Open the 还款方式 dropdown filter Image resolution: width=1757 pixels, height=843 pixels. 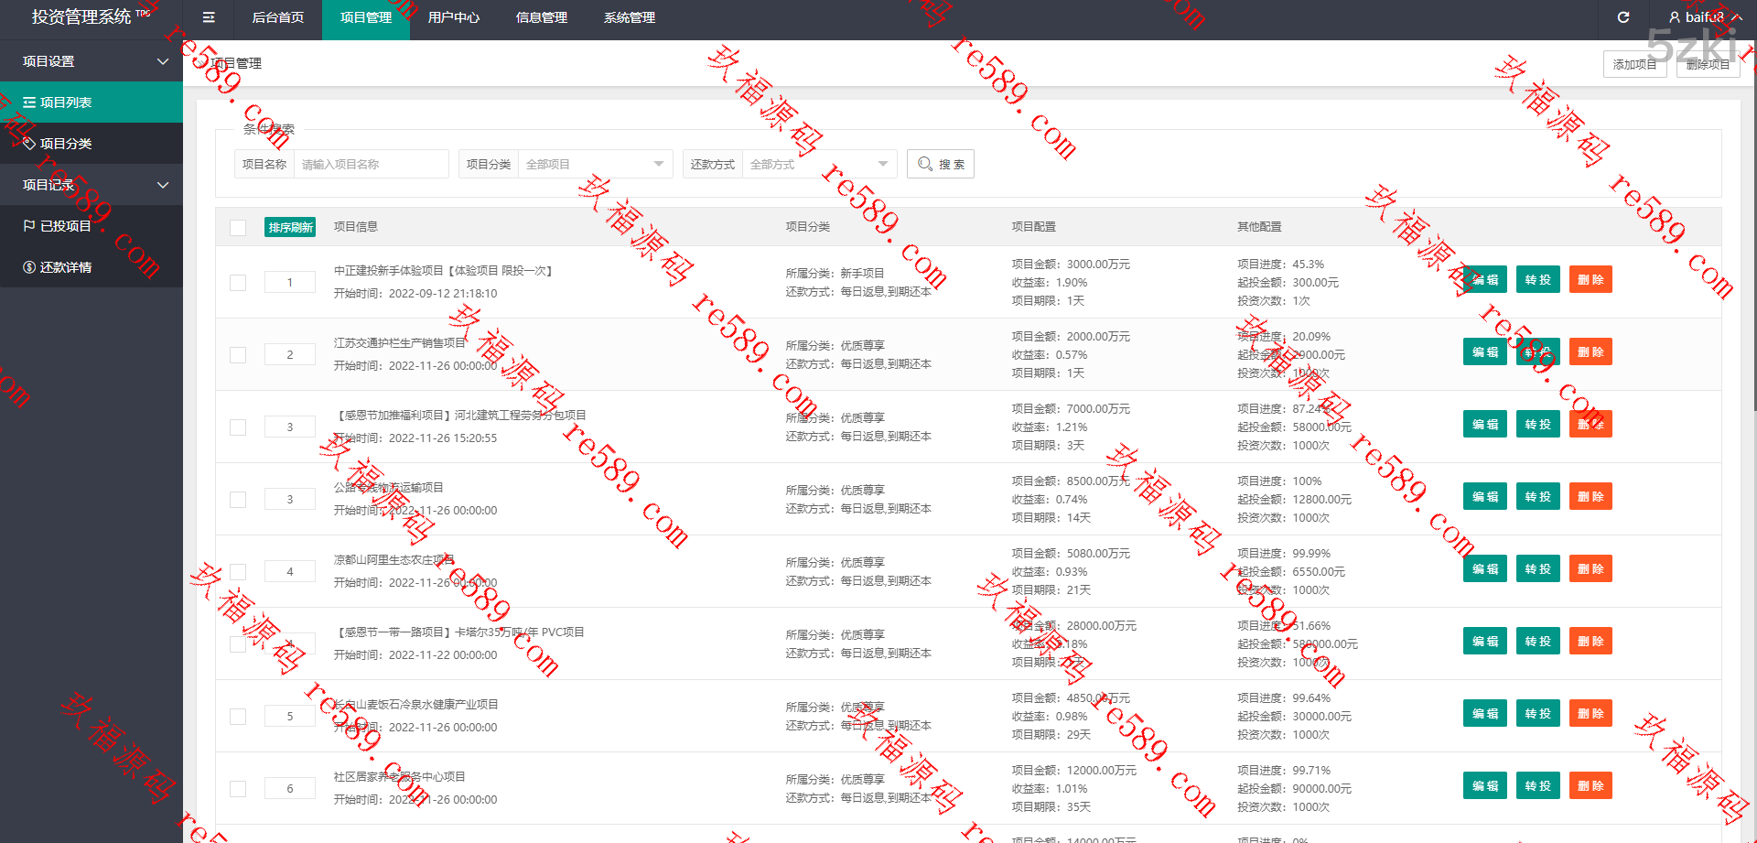coord(819,164)
